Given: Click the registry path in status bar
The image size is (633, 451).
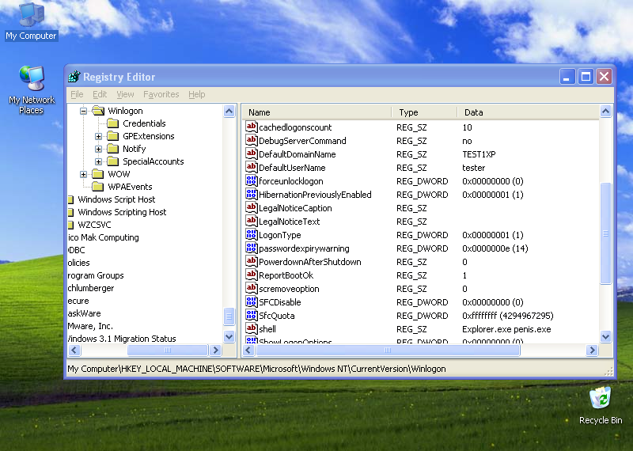Looking at the screenshot, I should 256,369.
